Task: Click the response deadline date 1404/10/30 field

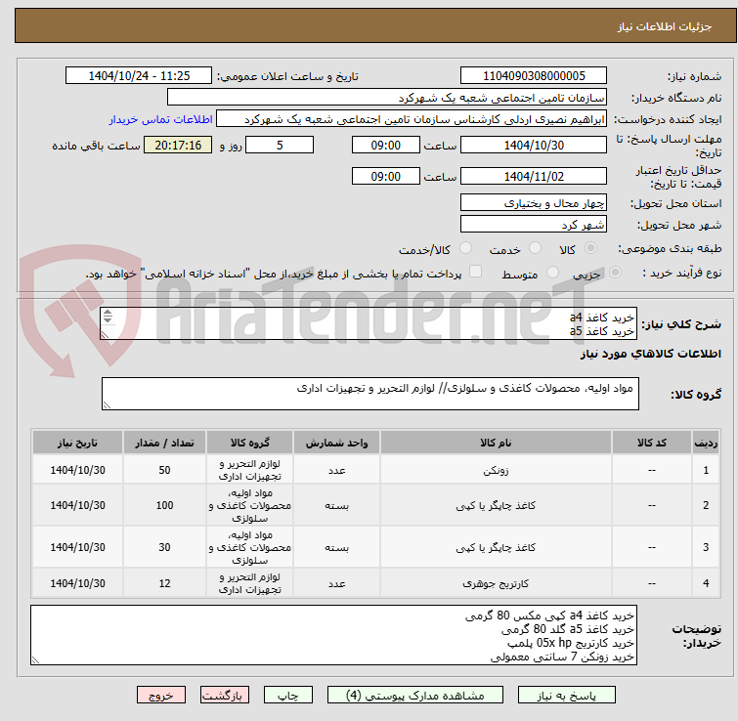Action: tap(534, 145)
